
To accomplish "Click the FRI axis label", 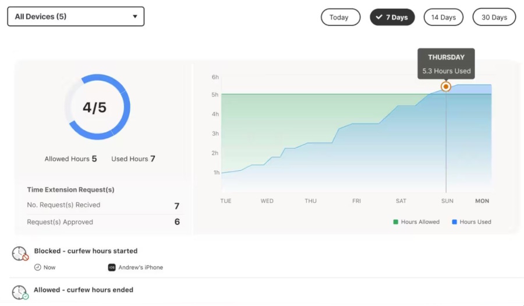I will coord(356,201).
